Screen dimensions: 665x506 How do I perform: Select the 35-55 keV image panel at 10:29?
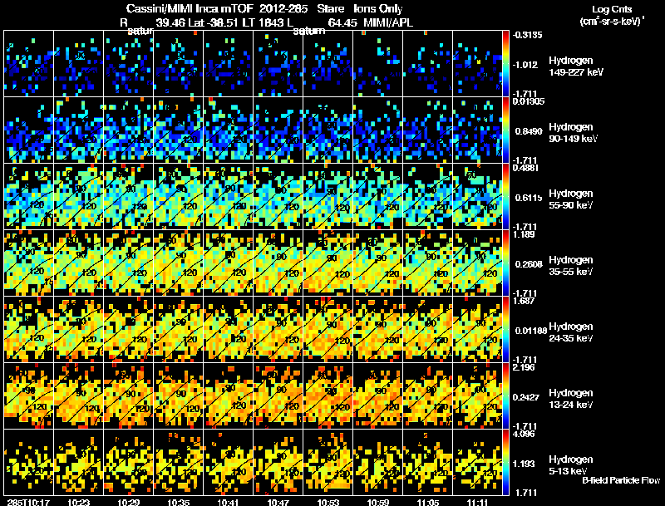129,263
